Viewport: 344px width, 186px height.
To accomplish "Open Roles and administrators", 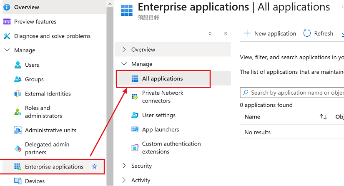I will tap(43, 112).
